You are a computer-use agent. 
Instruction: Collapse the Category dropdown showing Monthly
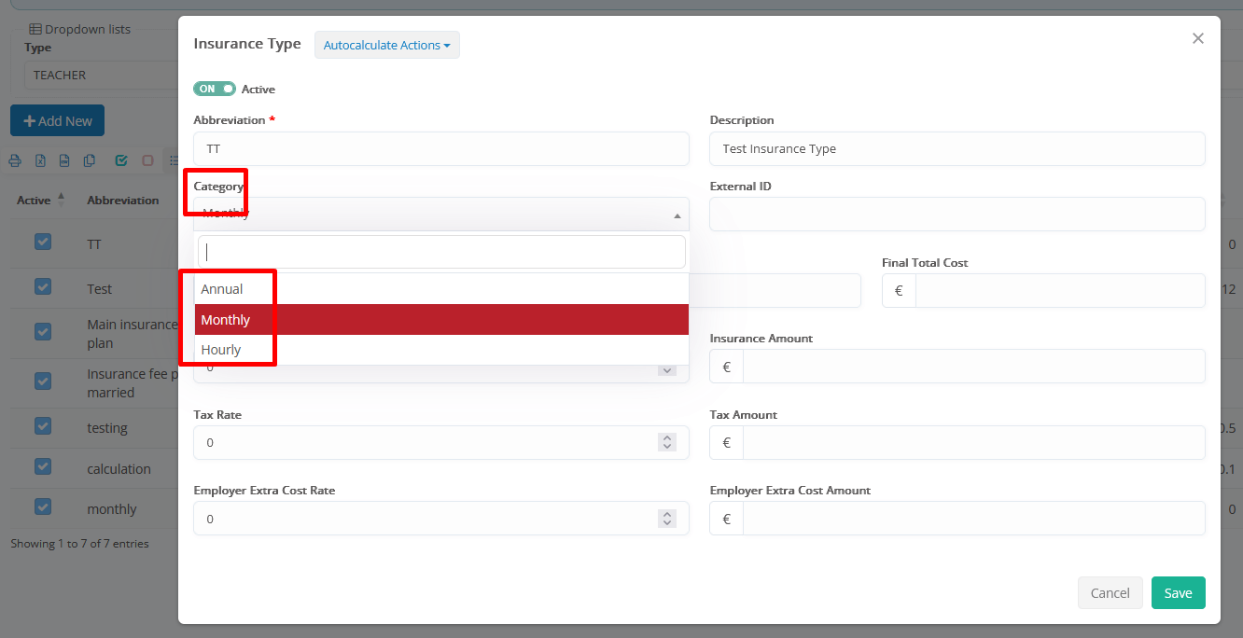440,214
